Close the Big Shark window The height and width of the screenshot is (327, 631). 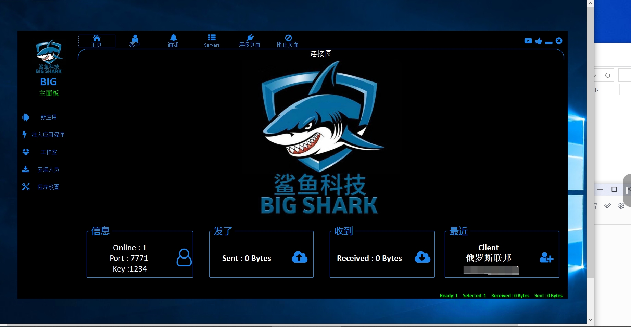(x=559, y=41)
